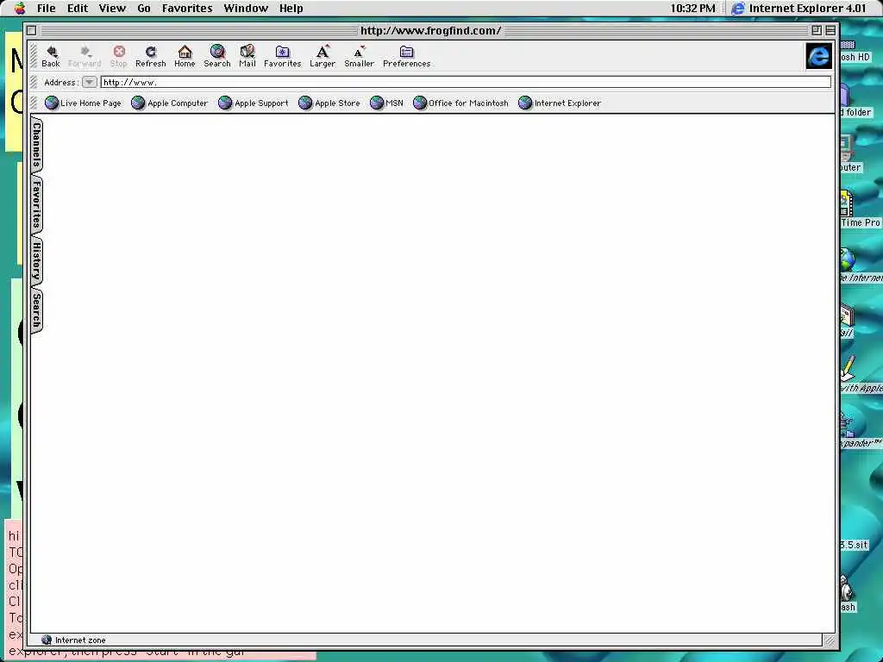Open the Favorites toolbar icon
Screen dimensions: 883x662
click(282, 56)
